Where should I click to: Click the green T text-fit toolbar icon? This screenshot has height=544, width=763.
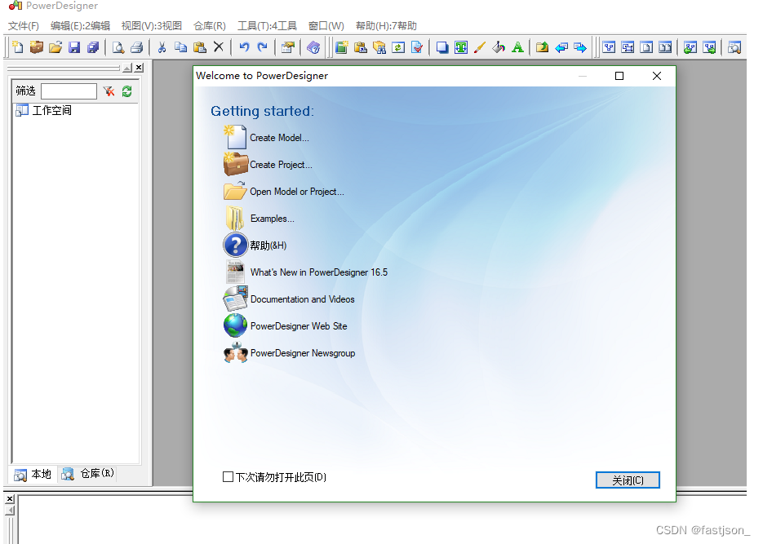461,47
